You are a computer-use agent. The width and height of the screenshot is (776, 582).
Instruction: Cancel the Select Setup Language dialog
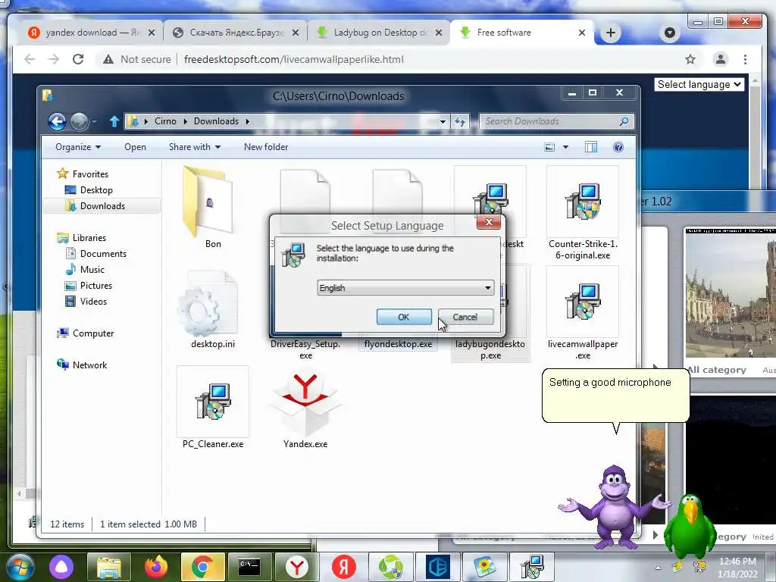(x=465, y=317)
